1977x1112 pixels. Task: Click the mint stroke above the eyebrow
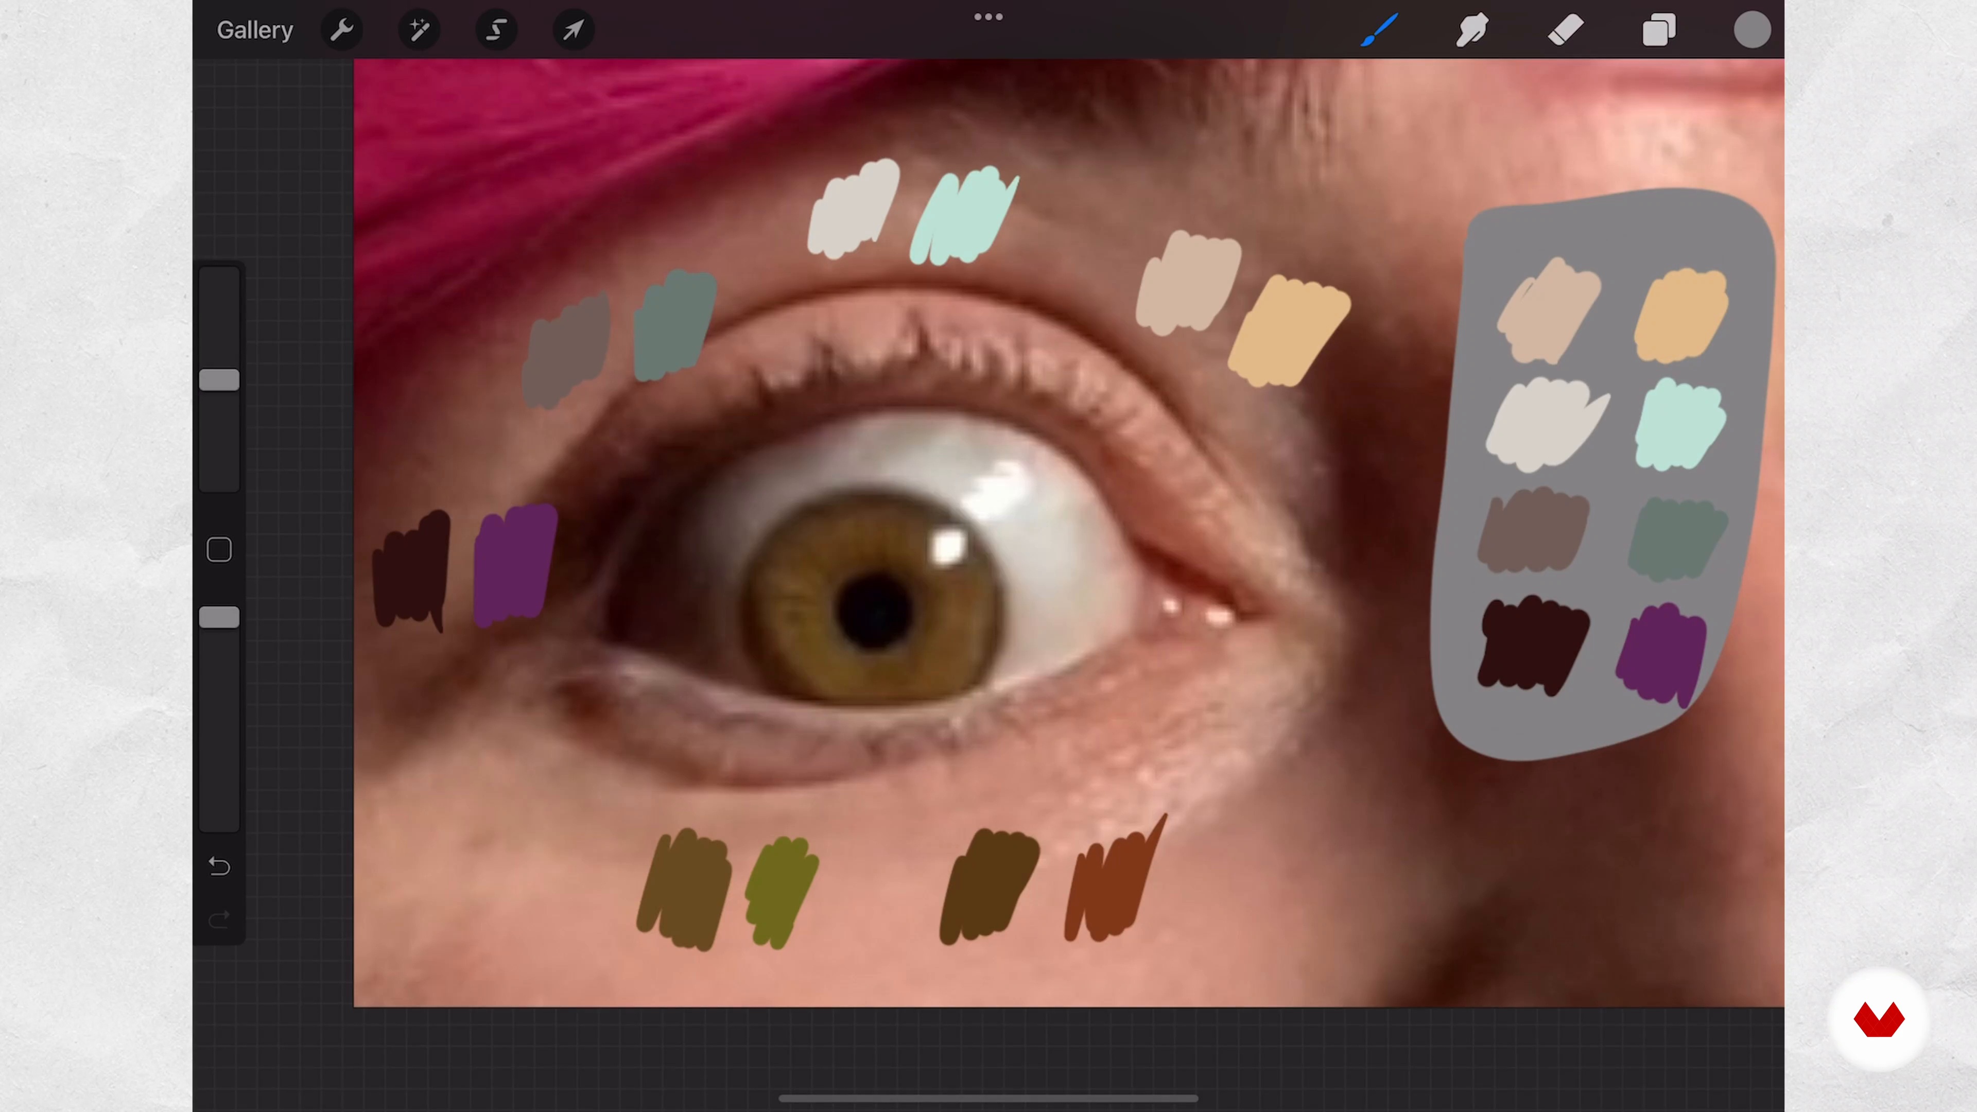[963, 216]
